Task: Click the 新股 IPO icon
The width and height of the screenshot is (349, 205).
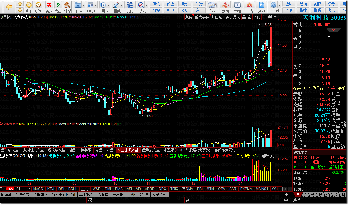Action: [x=261, y=5]
